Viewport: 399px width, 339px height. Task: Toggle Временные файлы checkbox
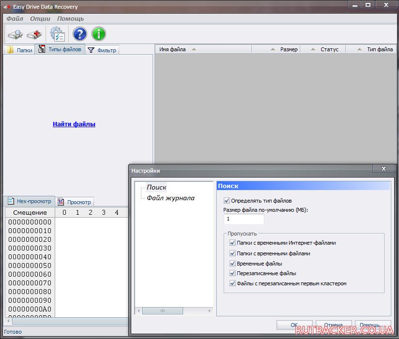click(232, 264)
